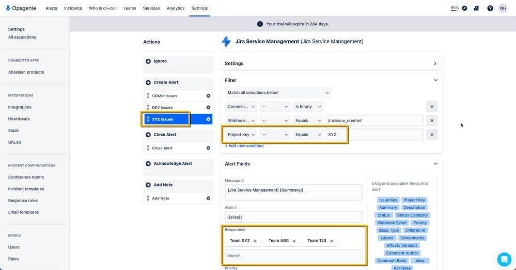Open the chat support widget
Screen dimensions: 516x270
504,259
